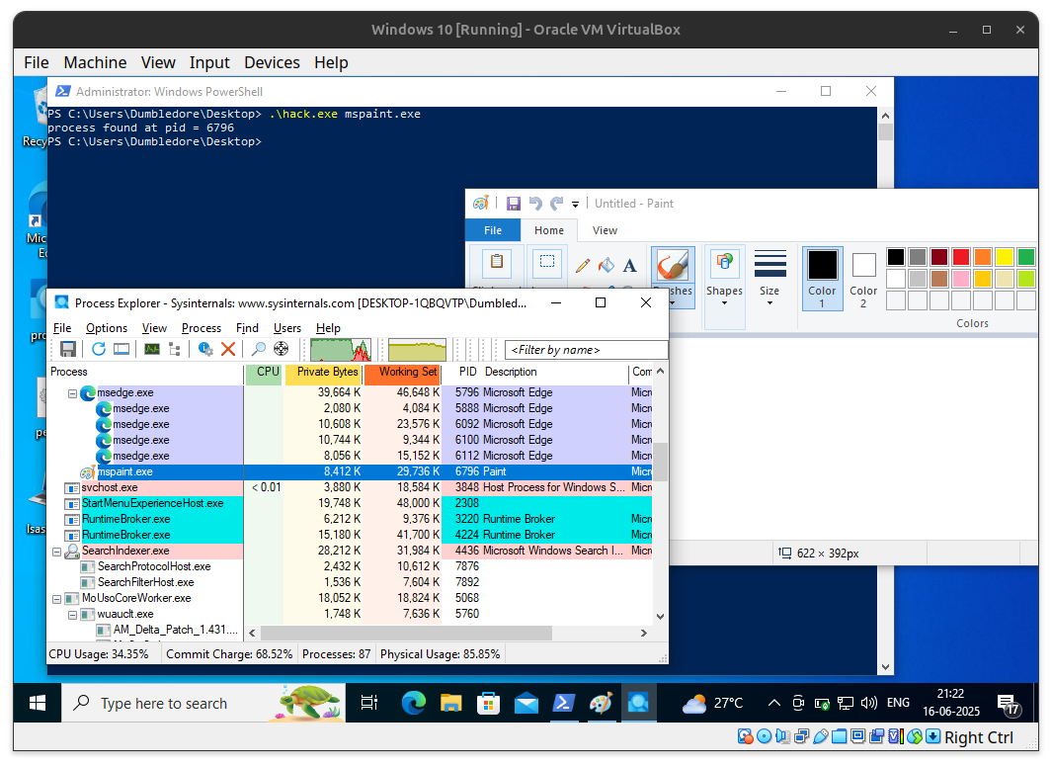This screenshot has height=767, width=1052.
Task: Collapse the top msedge.exe process tree
Action: pos(72,394)
